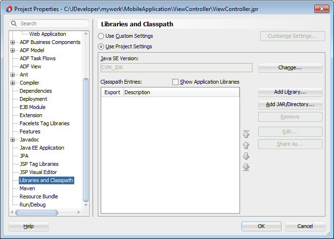
Task: Click tree scroll up arrow
Action: (86, 34)
